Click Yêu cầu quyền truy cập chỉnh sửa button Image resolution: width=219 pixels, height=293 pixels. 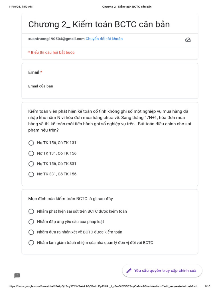[162, 271]
